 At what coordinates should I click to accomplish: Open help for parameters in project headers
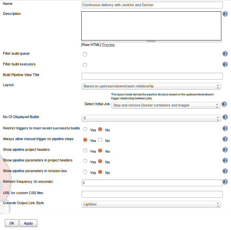[x=225, y=160]
